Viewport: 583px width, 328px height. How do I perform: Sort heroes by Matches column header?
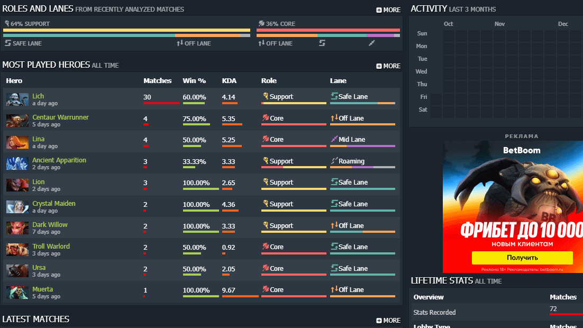(157, 81)
